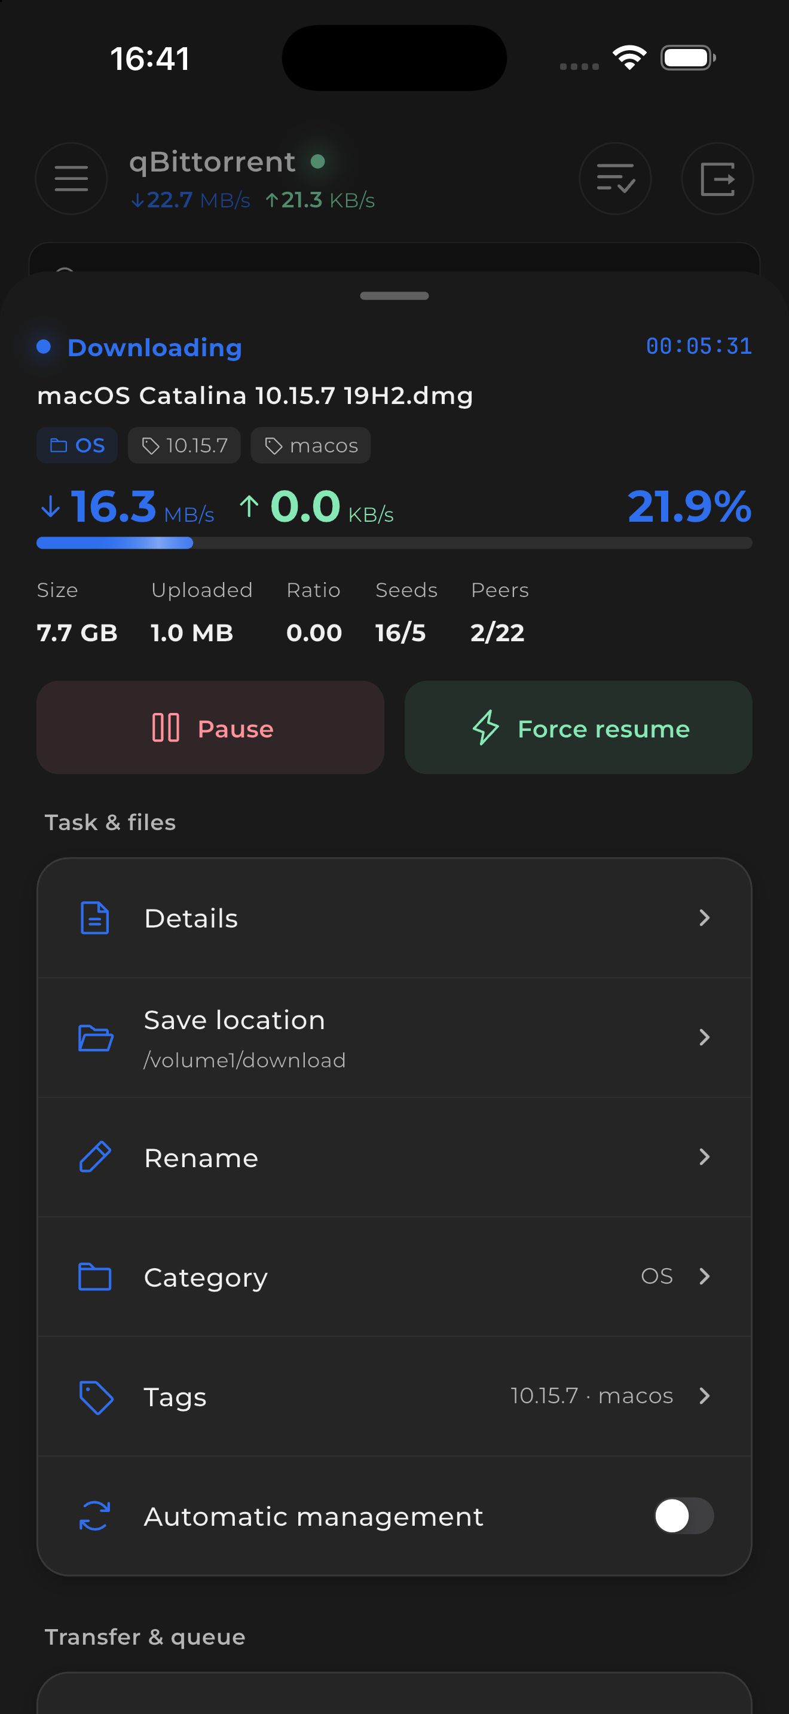The height and width of the screenshot is (1714, 789).
Task: Force resume the torrent
Action: 578,727
